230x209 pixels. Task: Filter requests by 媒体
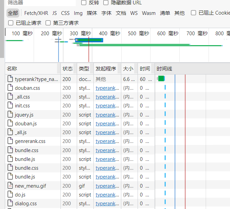[92, 13]
